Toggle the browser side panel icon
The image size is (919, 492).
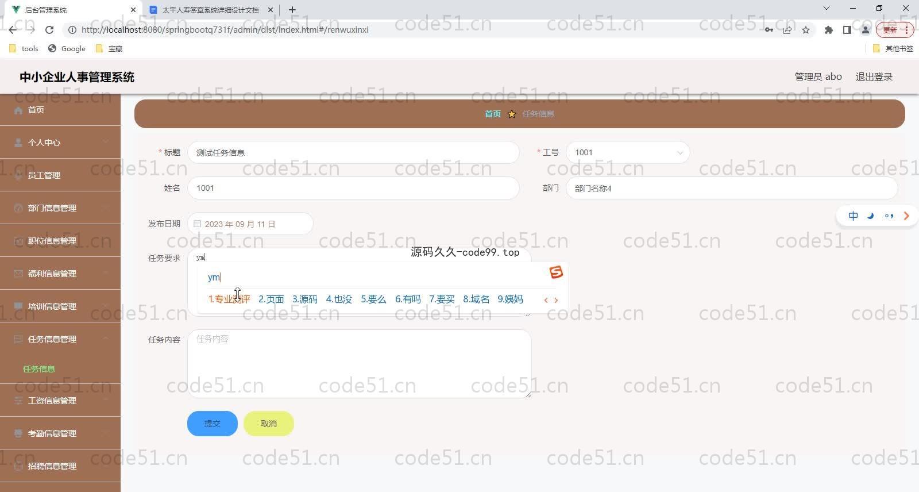point(847,30)
